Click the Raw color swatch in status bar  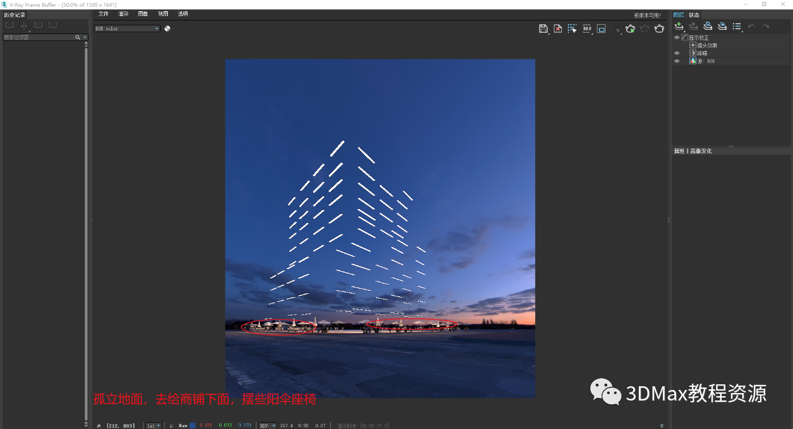click(194, 425)
